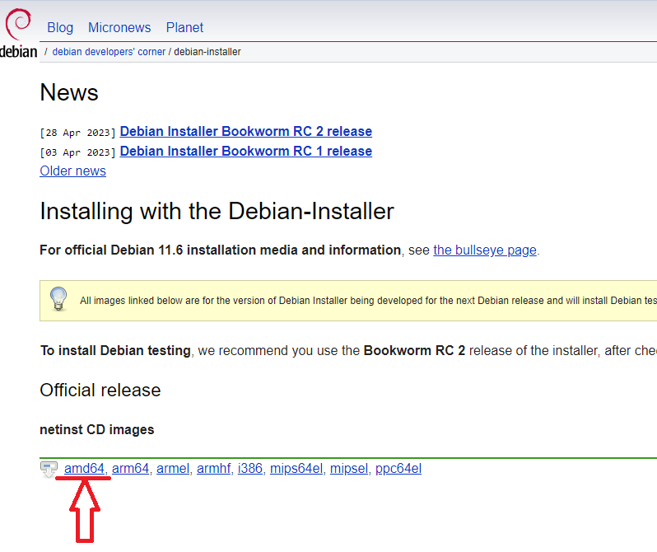Click the lightbulb tip icon

coord(58,298)
